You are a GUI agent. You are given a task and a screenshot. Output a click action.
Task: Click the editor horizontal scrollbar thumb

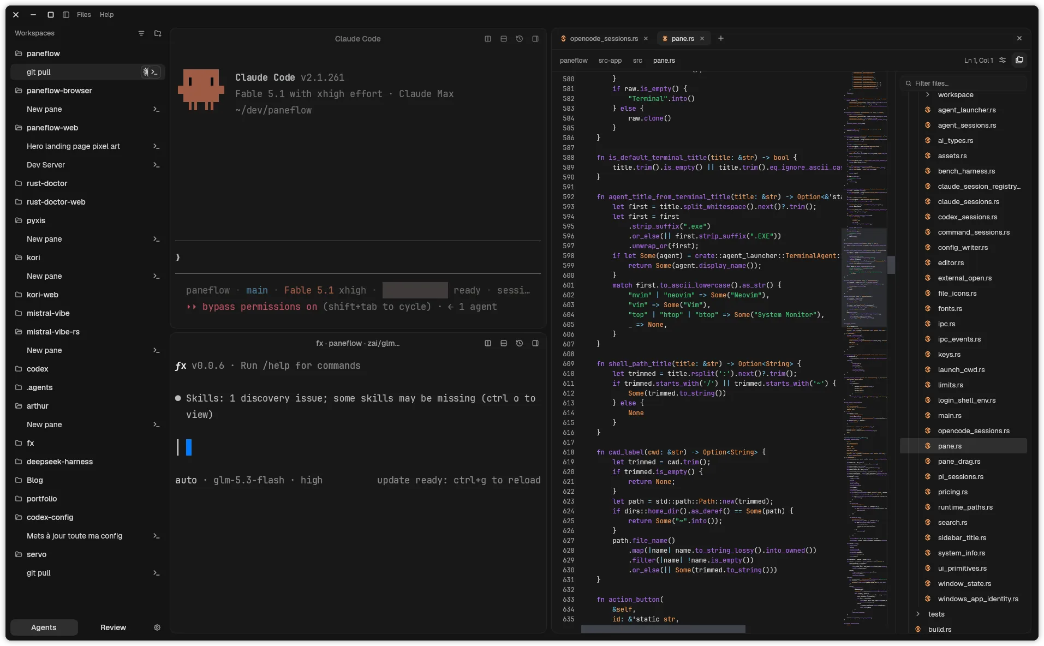click(x=663, y=629)
